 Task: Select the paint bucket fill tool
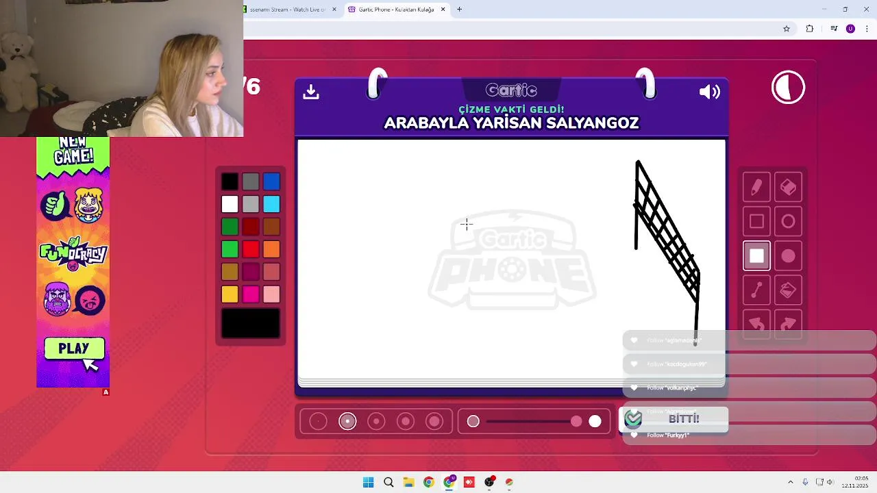[788, 290]
